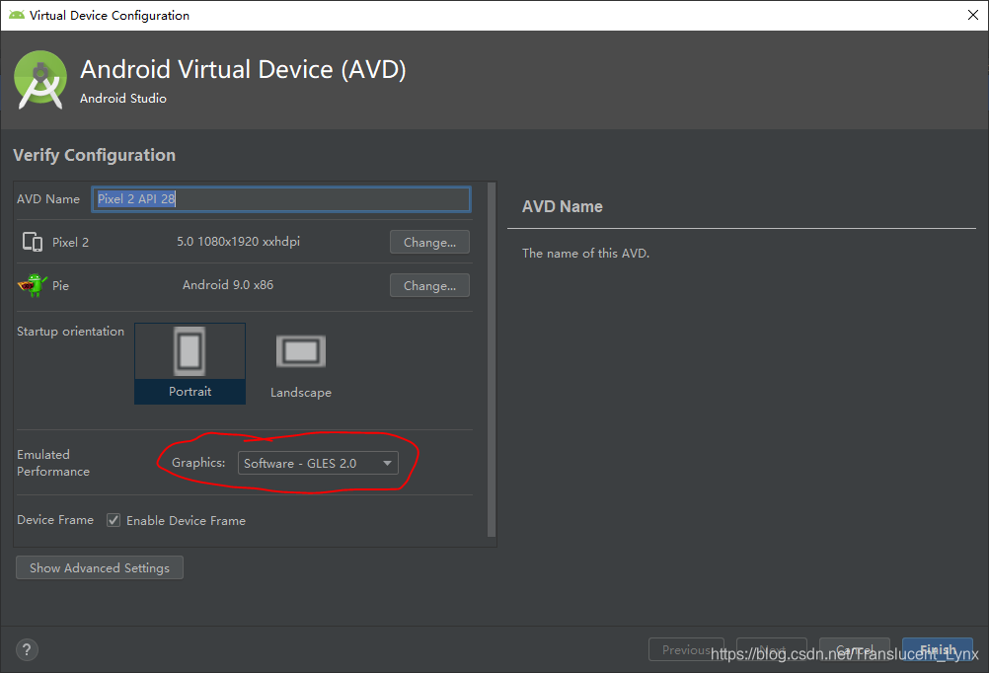Viewport: 989px width, 673px height.
Task: Click the 'AVD Name' help panel heading
Action: tap(562, 207)
